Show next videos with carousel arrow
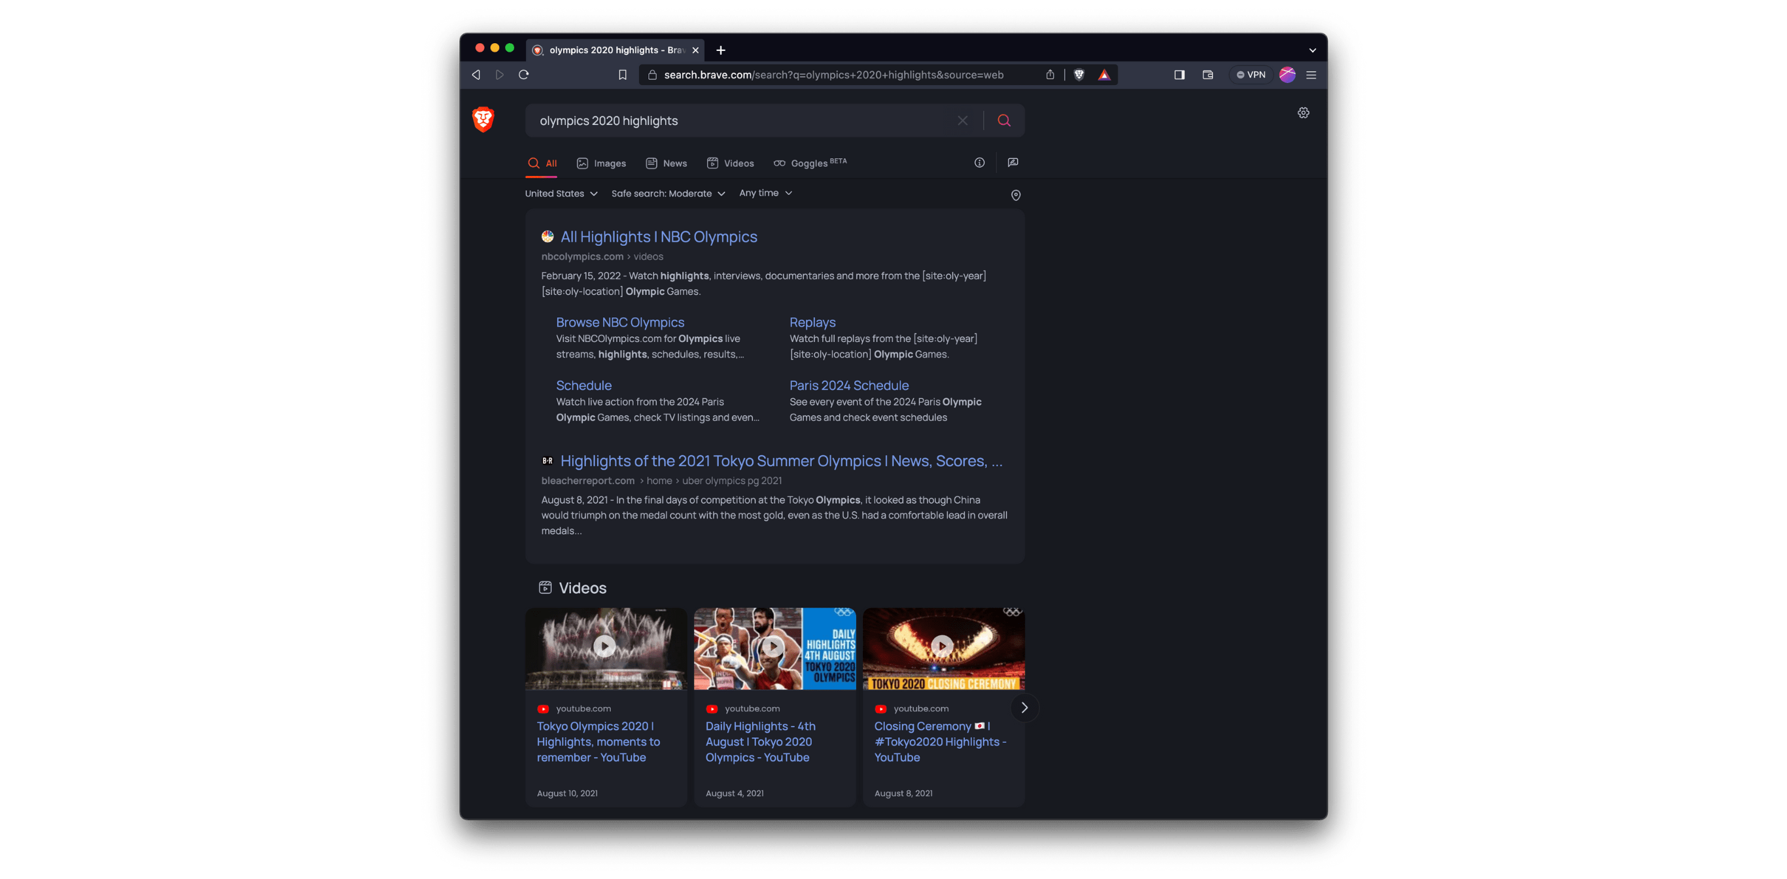This screenshot has height=879, width=1787. [x=1024, y=708]
